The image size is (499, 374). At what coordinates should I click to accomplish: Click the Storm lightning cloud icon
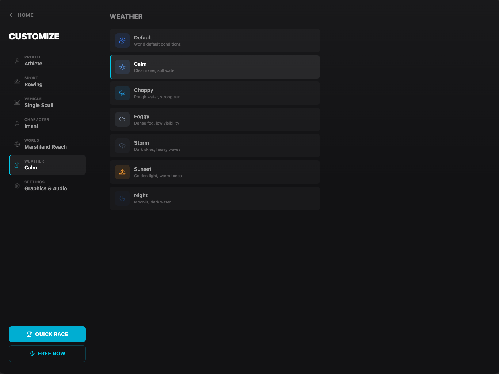122,146
